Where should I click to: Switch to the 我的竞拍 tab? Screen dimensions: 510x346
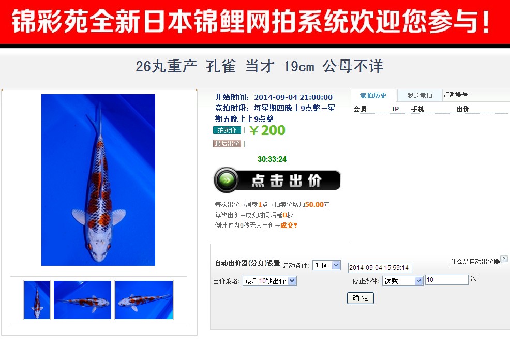coord(419,96)
